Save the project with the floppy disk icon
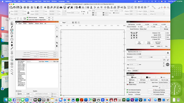This screenshot has height=103, width=184. pos(18,7)
